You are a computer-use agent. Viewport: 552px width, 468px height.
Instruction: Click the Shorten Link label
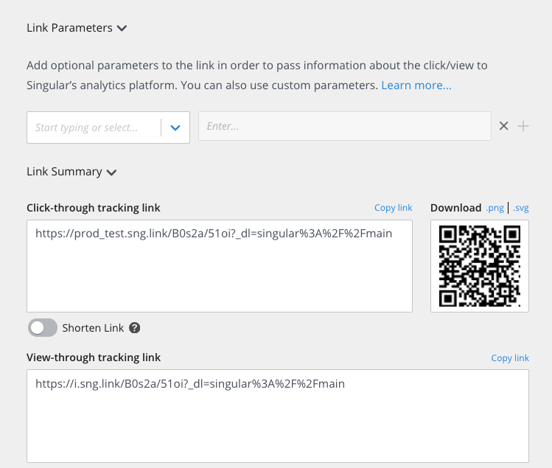(x=93, y=328)
